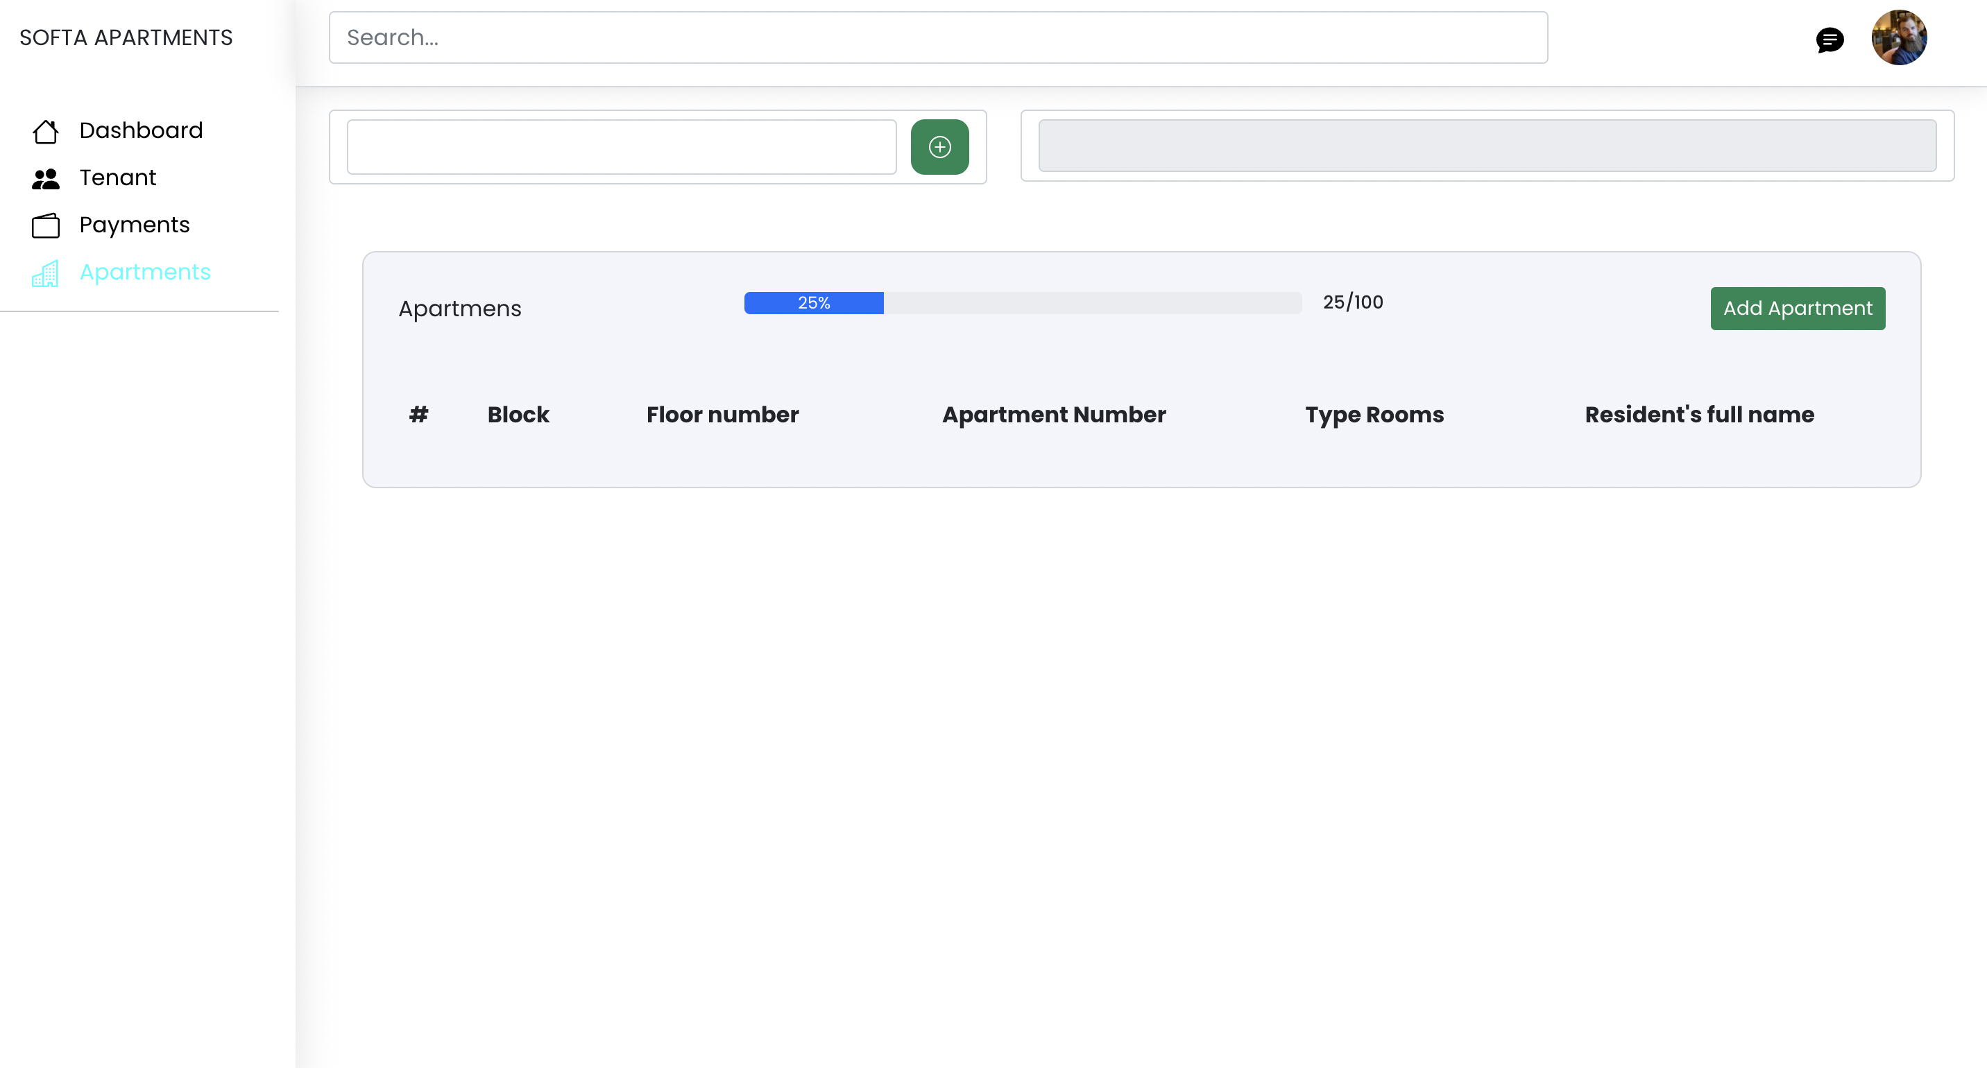The image size is (1987, 1068).
Task: Click the Payments wallet icon
Action: coord(46,225)
